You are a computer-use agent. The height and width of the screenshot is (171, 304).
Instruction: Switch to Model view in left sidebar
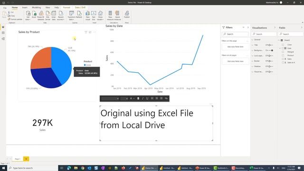(3, 39)
